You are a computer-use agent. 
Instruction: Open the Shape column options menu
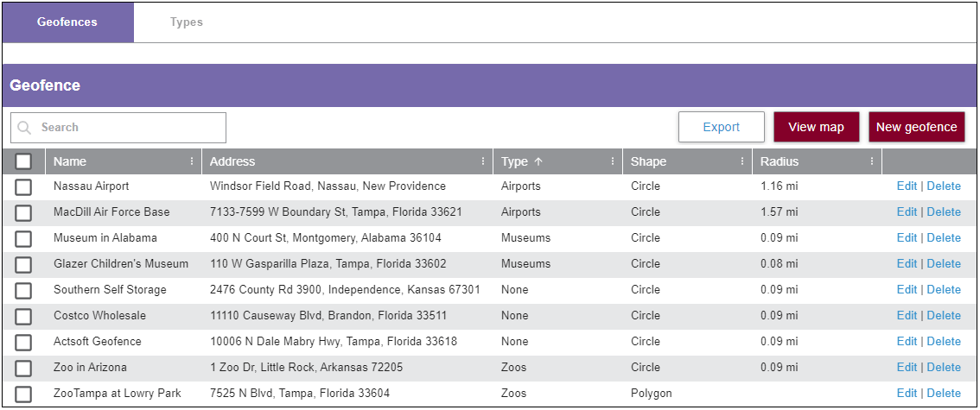point(742,161)
